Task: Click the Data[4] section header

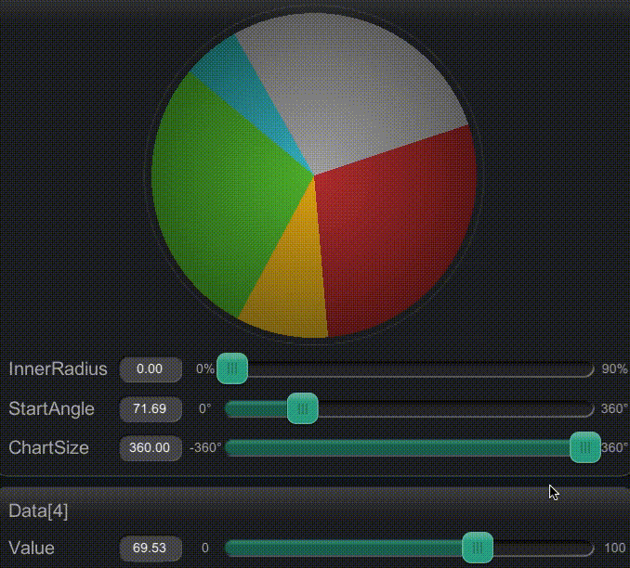Action: 38,511
